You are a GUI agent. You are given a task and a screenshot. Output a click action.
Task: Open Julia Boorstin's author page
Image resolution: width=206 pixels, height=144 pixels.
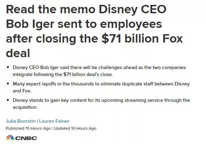21,121
